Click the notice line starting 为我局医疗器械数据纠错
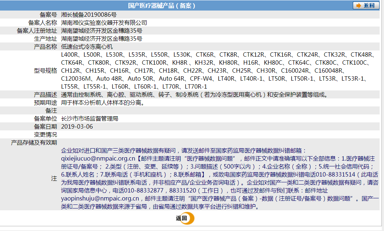 [220, 183]
